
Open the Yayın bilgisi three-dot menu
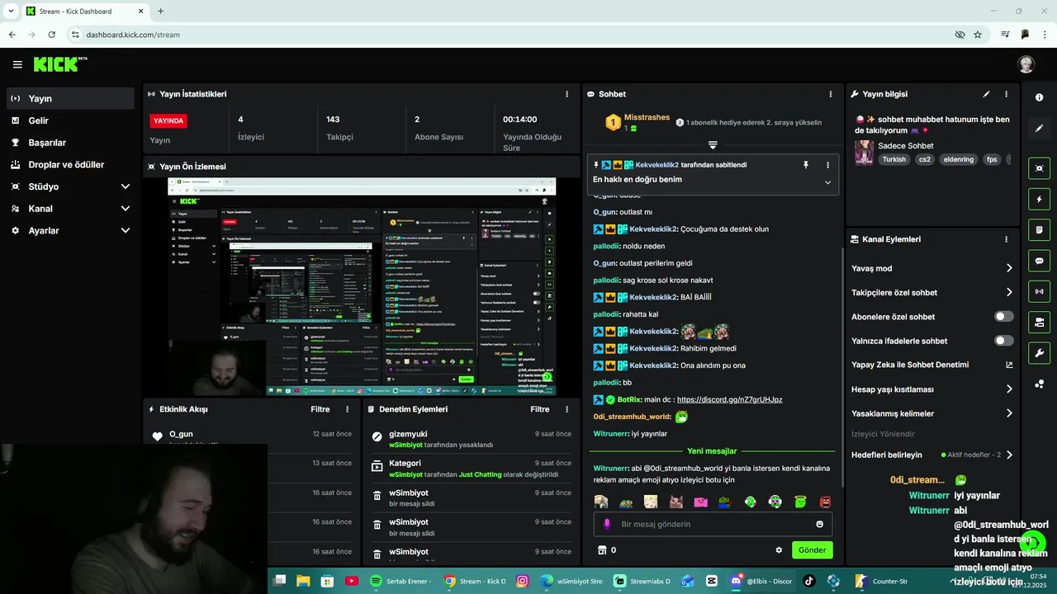click(1006, 94)
